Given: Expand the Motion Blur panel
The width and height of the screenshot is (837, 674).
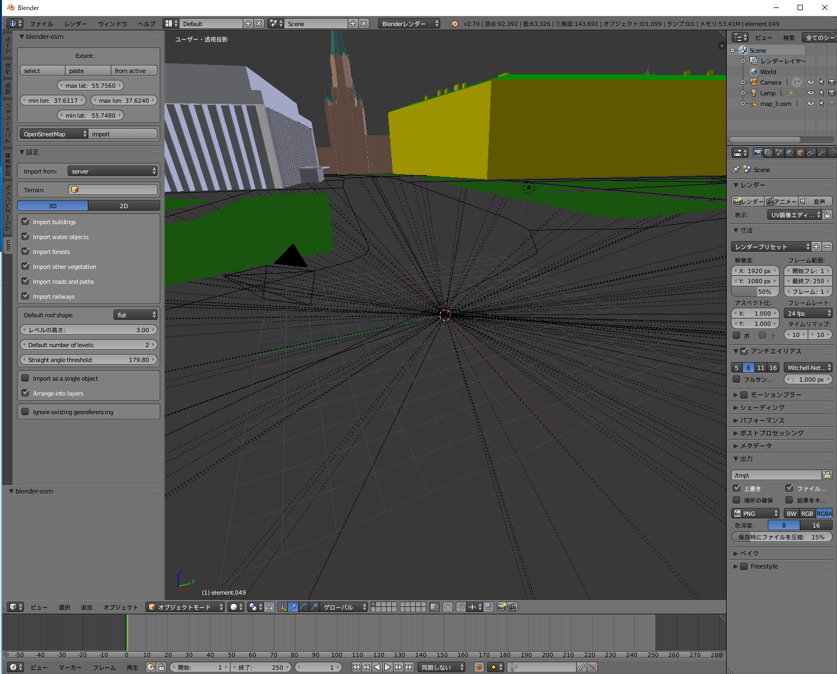Looking at the screenshot, I should click(735, 394).
